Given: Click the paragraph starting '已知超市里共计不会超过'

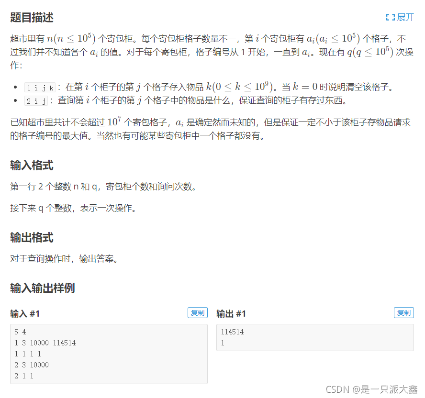Looking at the screenshot, I should coord(210,129).
